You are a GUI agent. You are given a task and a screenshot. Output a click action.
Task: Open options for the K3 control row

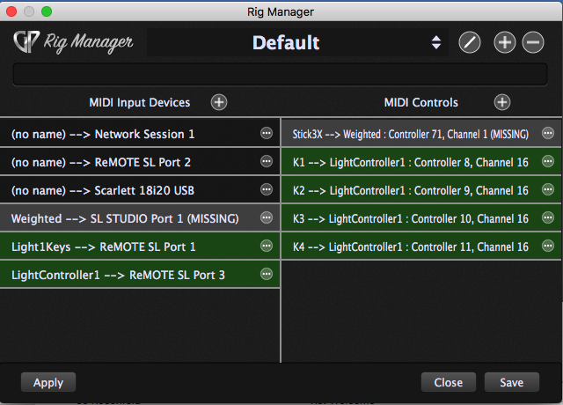pos(548,217)
